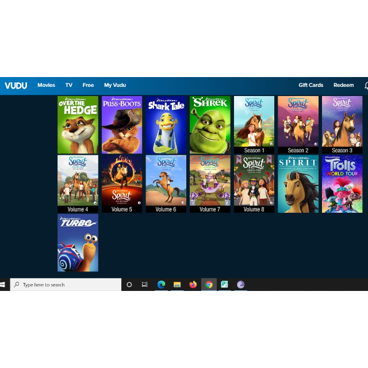368x368 pixels.
Task: Open Spirit Riding Free Season 3
Action: 342,125
